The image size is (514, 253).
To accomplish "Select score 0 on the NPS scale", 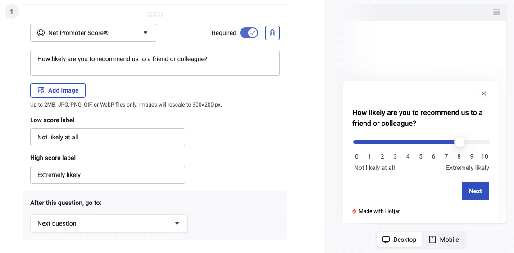I will (357, 156).
